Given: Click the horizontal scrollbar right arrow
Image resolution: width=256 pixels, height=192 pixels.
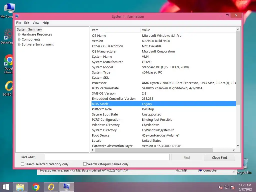Looking at the screenshot, I should pyautogui.click(x=234, y=150).
